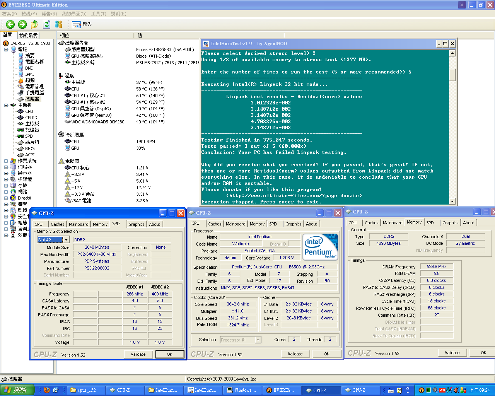The width and height of the screenshot is (495, 396).
Task: Open About tab in middle CPU-Z window
Action: tap(312, 224)
